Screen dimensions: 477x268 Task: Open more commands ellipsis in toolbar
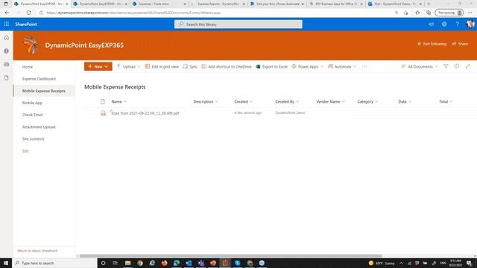(364, 66)
